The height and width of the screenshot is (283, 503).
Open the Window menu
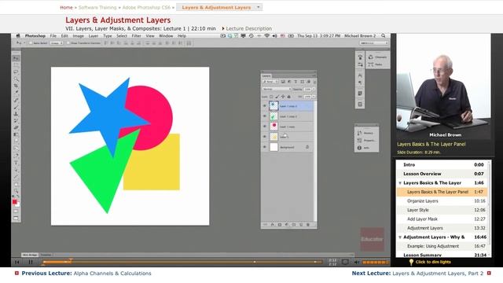pos(166,36)
